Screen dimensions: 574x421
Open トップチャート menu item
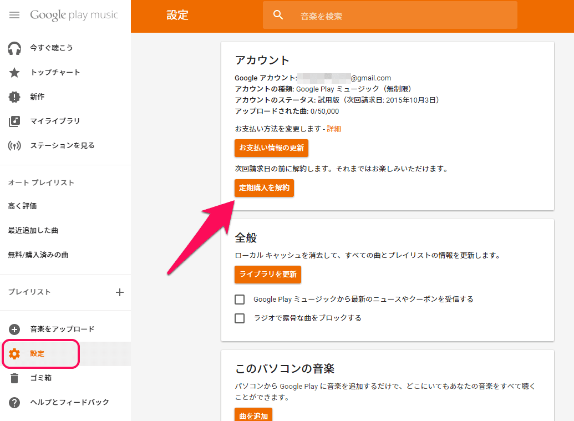55,73
